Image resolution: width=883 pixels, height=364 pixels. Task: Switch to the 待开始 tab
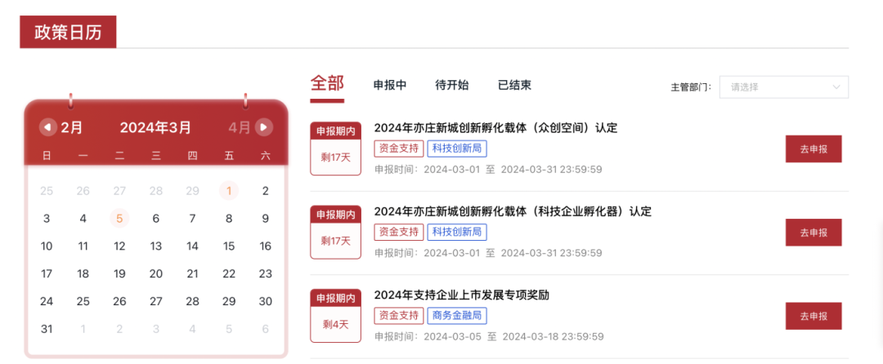pyautogui.click(x=451, y=86)
